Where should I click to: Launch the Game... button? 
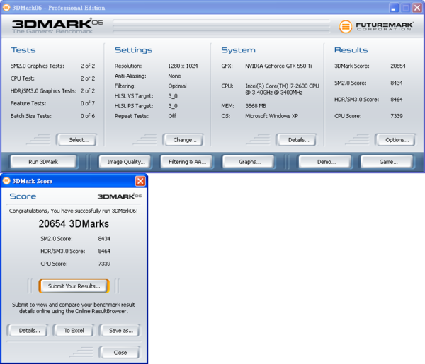click(x=387, y=162)
